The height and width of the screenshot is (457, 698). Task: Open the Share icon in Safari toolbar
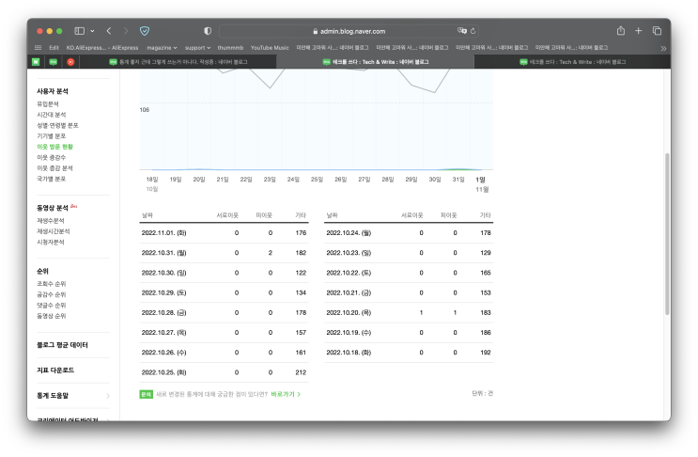(x=621, y=30)
